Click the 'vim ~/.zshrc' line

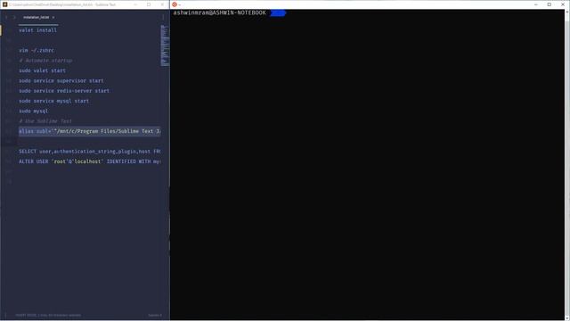coord(37,50)
